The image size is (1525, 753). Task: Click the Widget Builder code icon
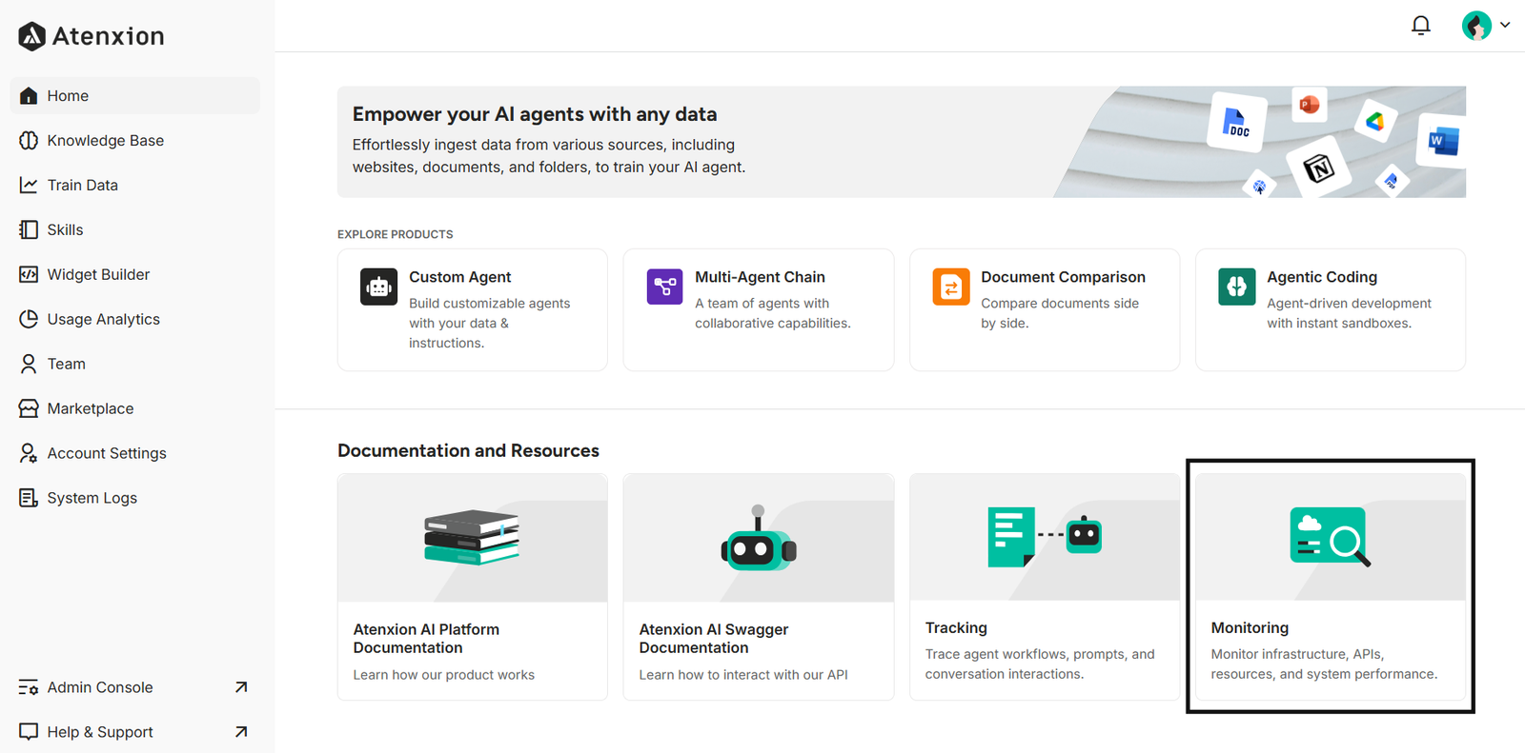[x=29, y=274]
